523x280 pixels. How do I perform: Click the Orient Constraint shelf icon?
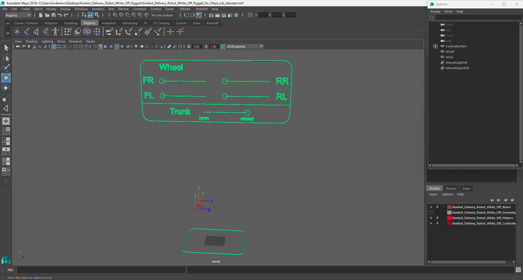(129, 32)
